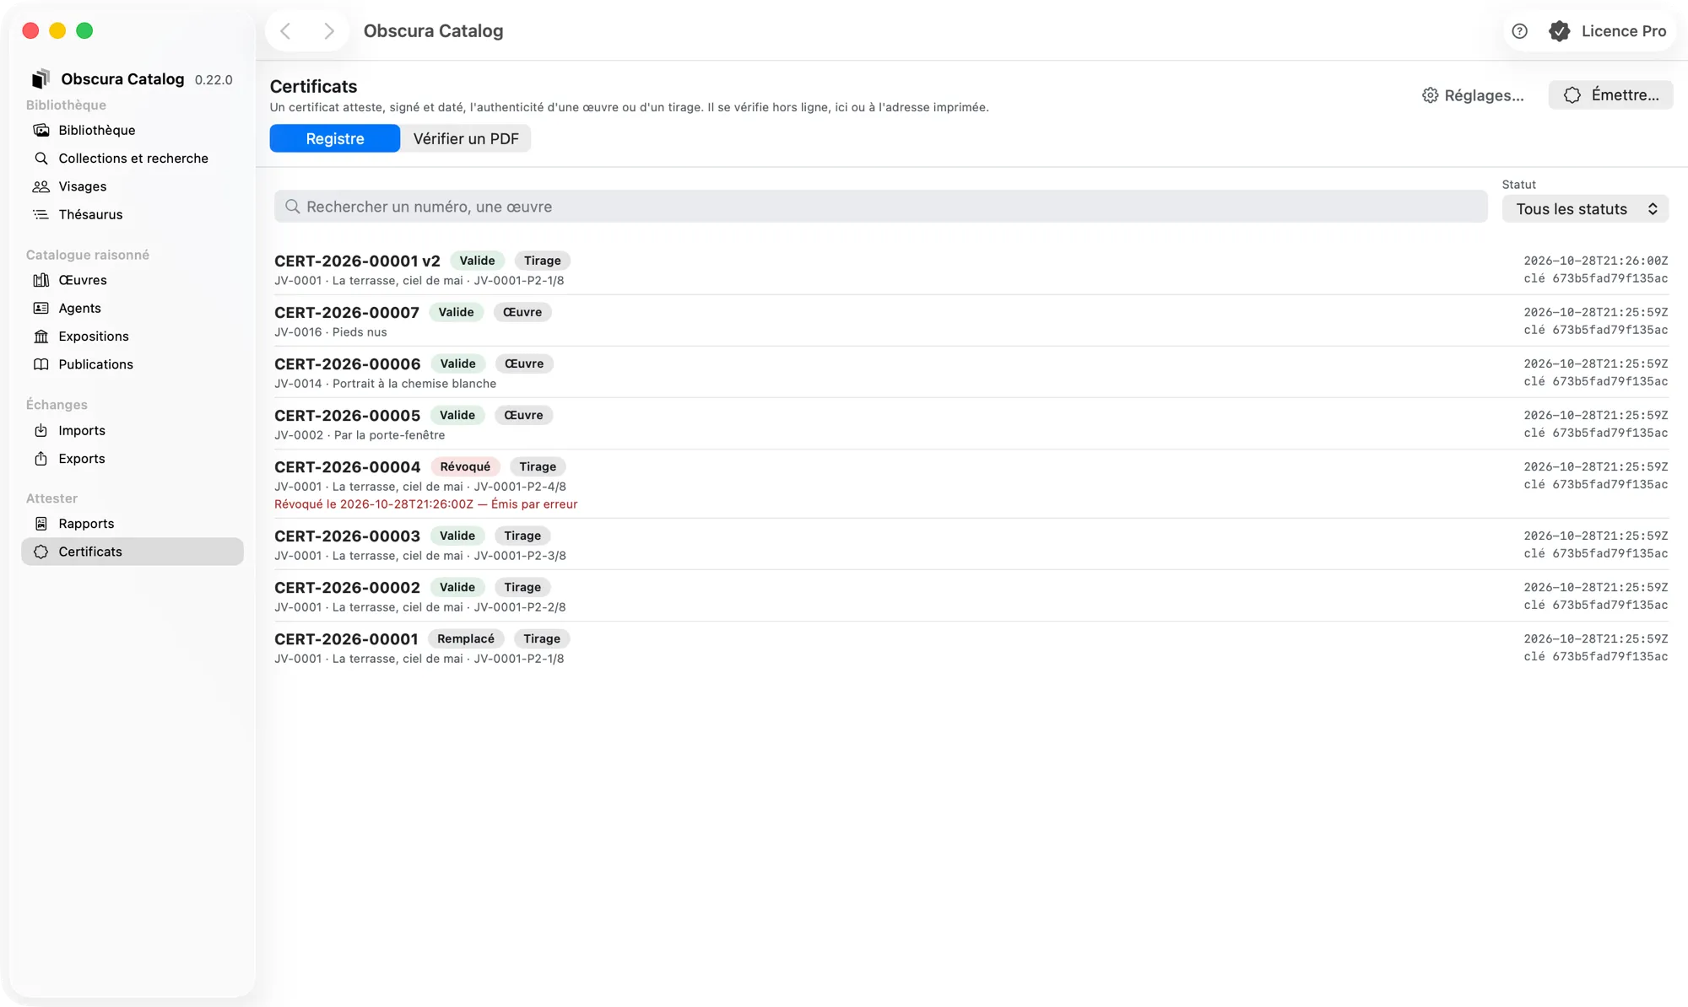Click the Visages people icon
The width and height of the screenshot is (1688, 1007).
[41, 186]
